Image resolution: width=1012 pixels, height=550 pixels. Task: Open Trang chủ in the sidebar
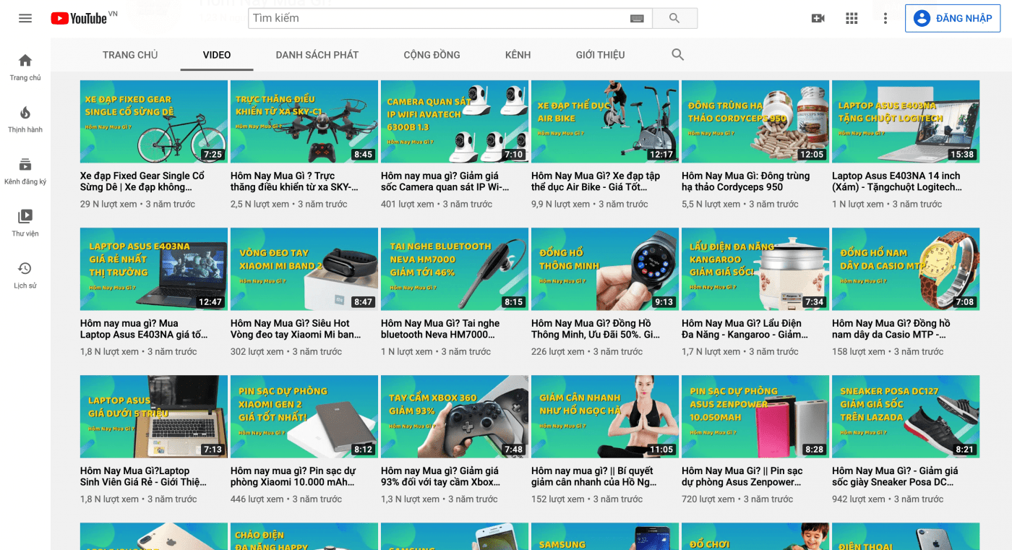pos(25,66)
